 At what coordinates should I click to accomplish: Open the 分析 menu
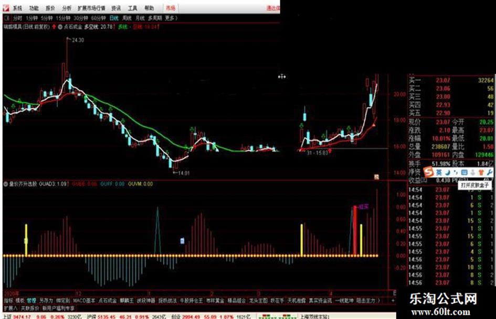pos(67,8)
